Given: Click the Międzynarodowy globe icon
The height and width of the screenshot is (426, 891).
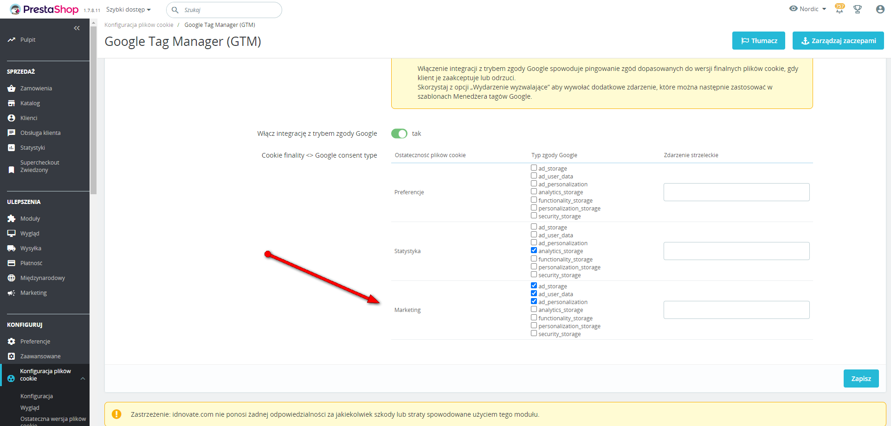Looking at the screenshot, I should pos(12,278).
